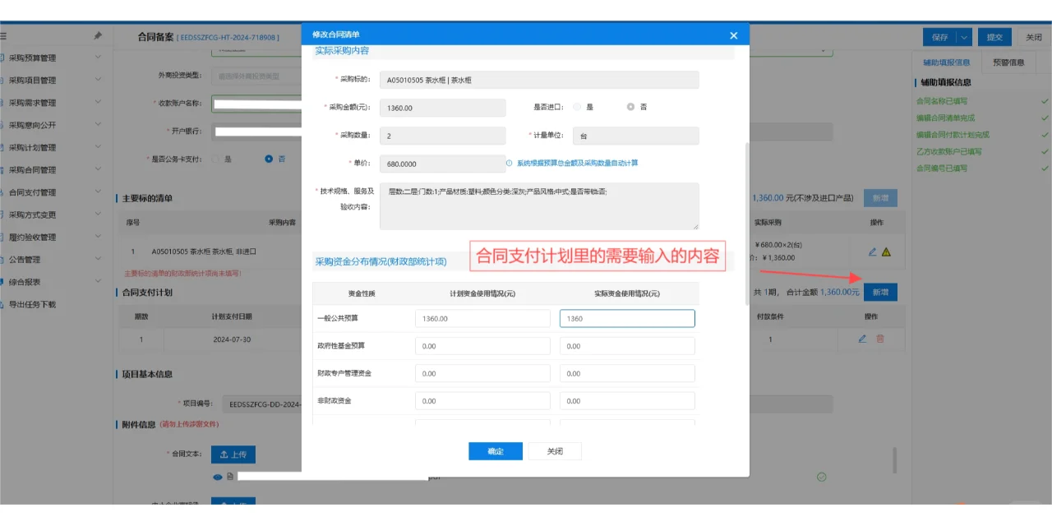Screen dimensions: 1052x526
Task: Expand 采购合同管理 menu chevron
Action: click(98, 169)
